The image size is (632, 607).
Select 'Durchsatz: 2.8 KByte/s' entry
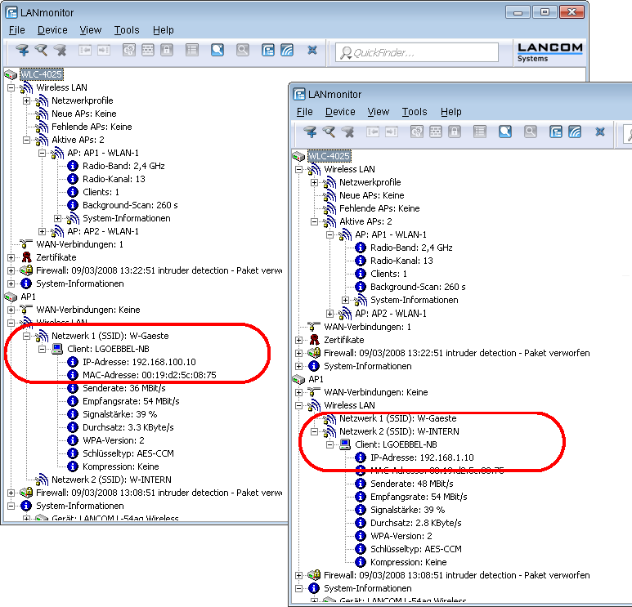[415, 523]
